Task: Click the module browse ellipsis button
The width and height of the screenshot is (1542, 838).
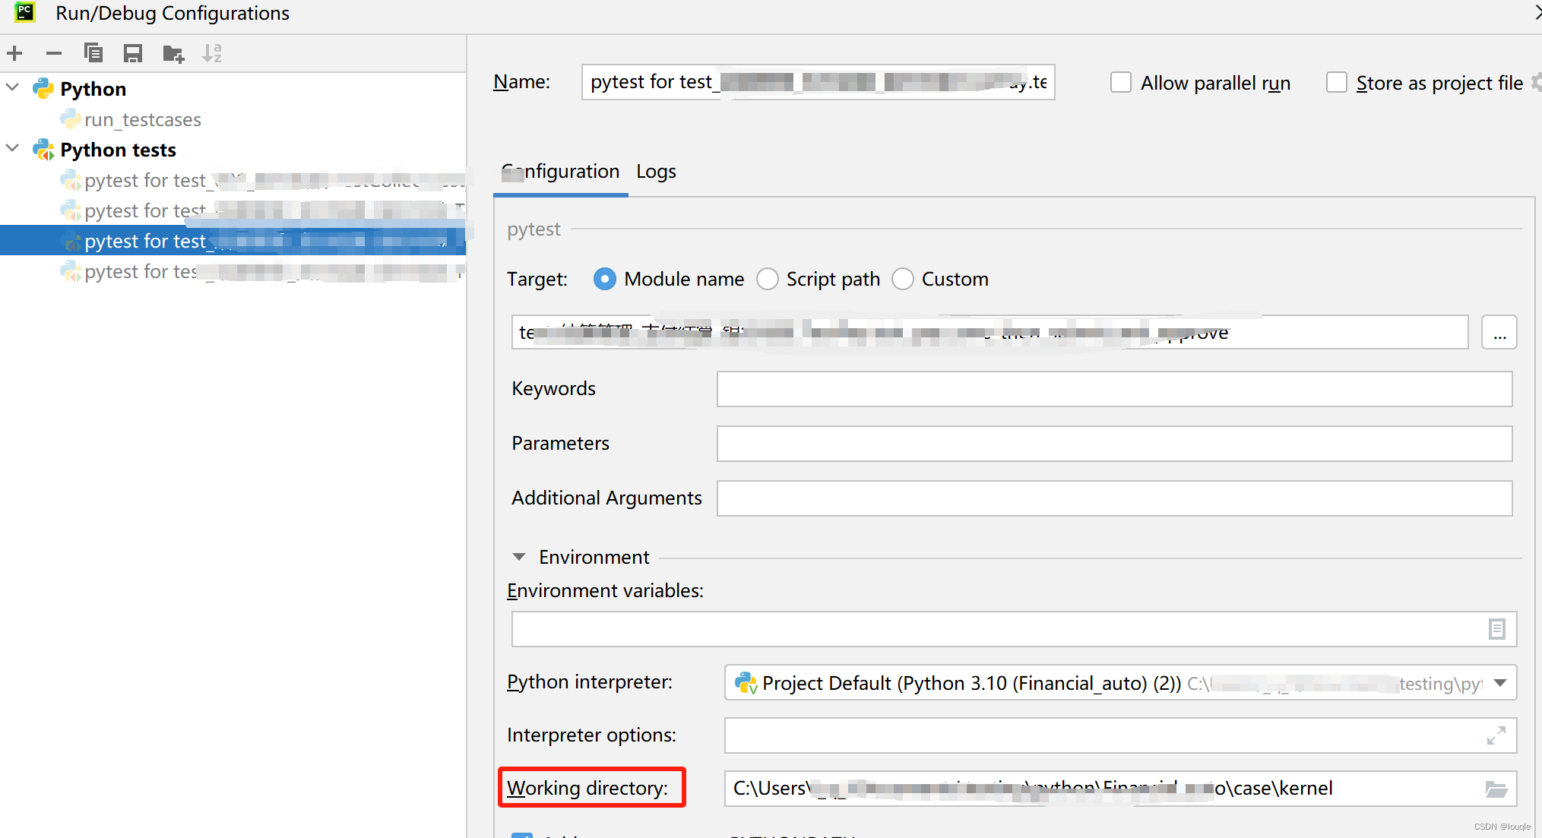Action: (1499, 333)
